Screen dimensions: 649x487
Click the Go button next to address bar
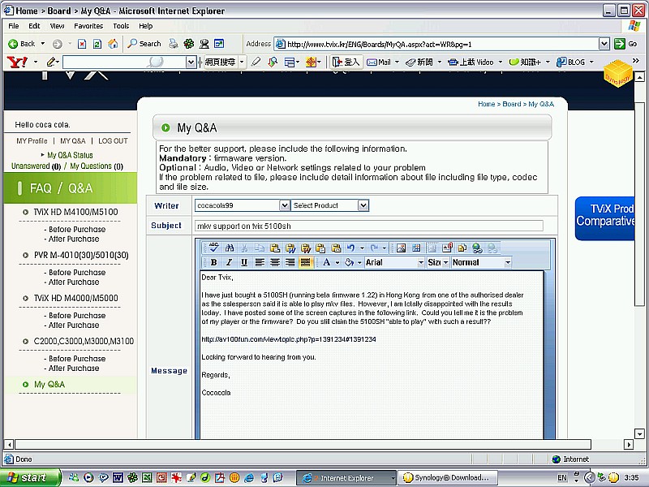click(x=625, y=44)
